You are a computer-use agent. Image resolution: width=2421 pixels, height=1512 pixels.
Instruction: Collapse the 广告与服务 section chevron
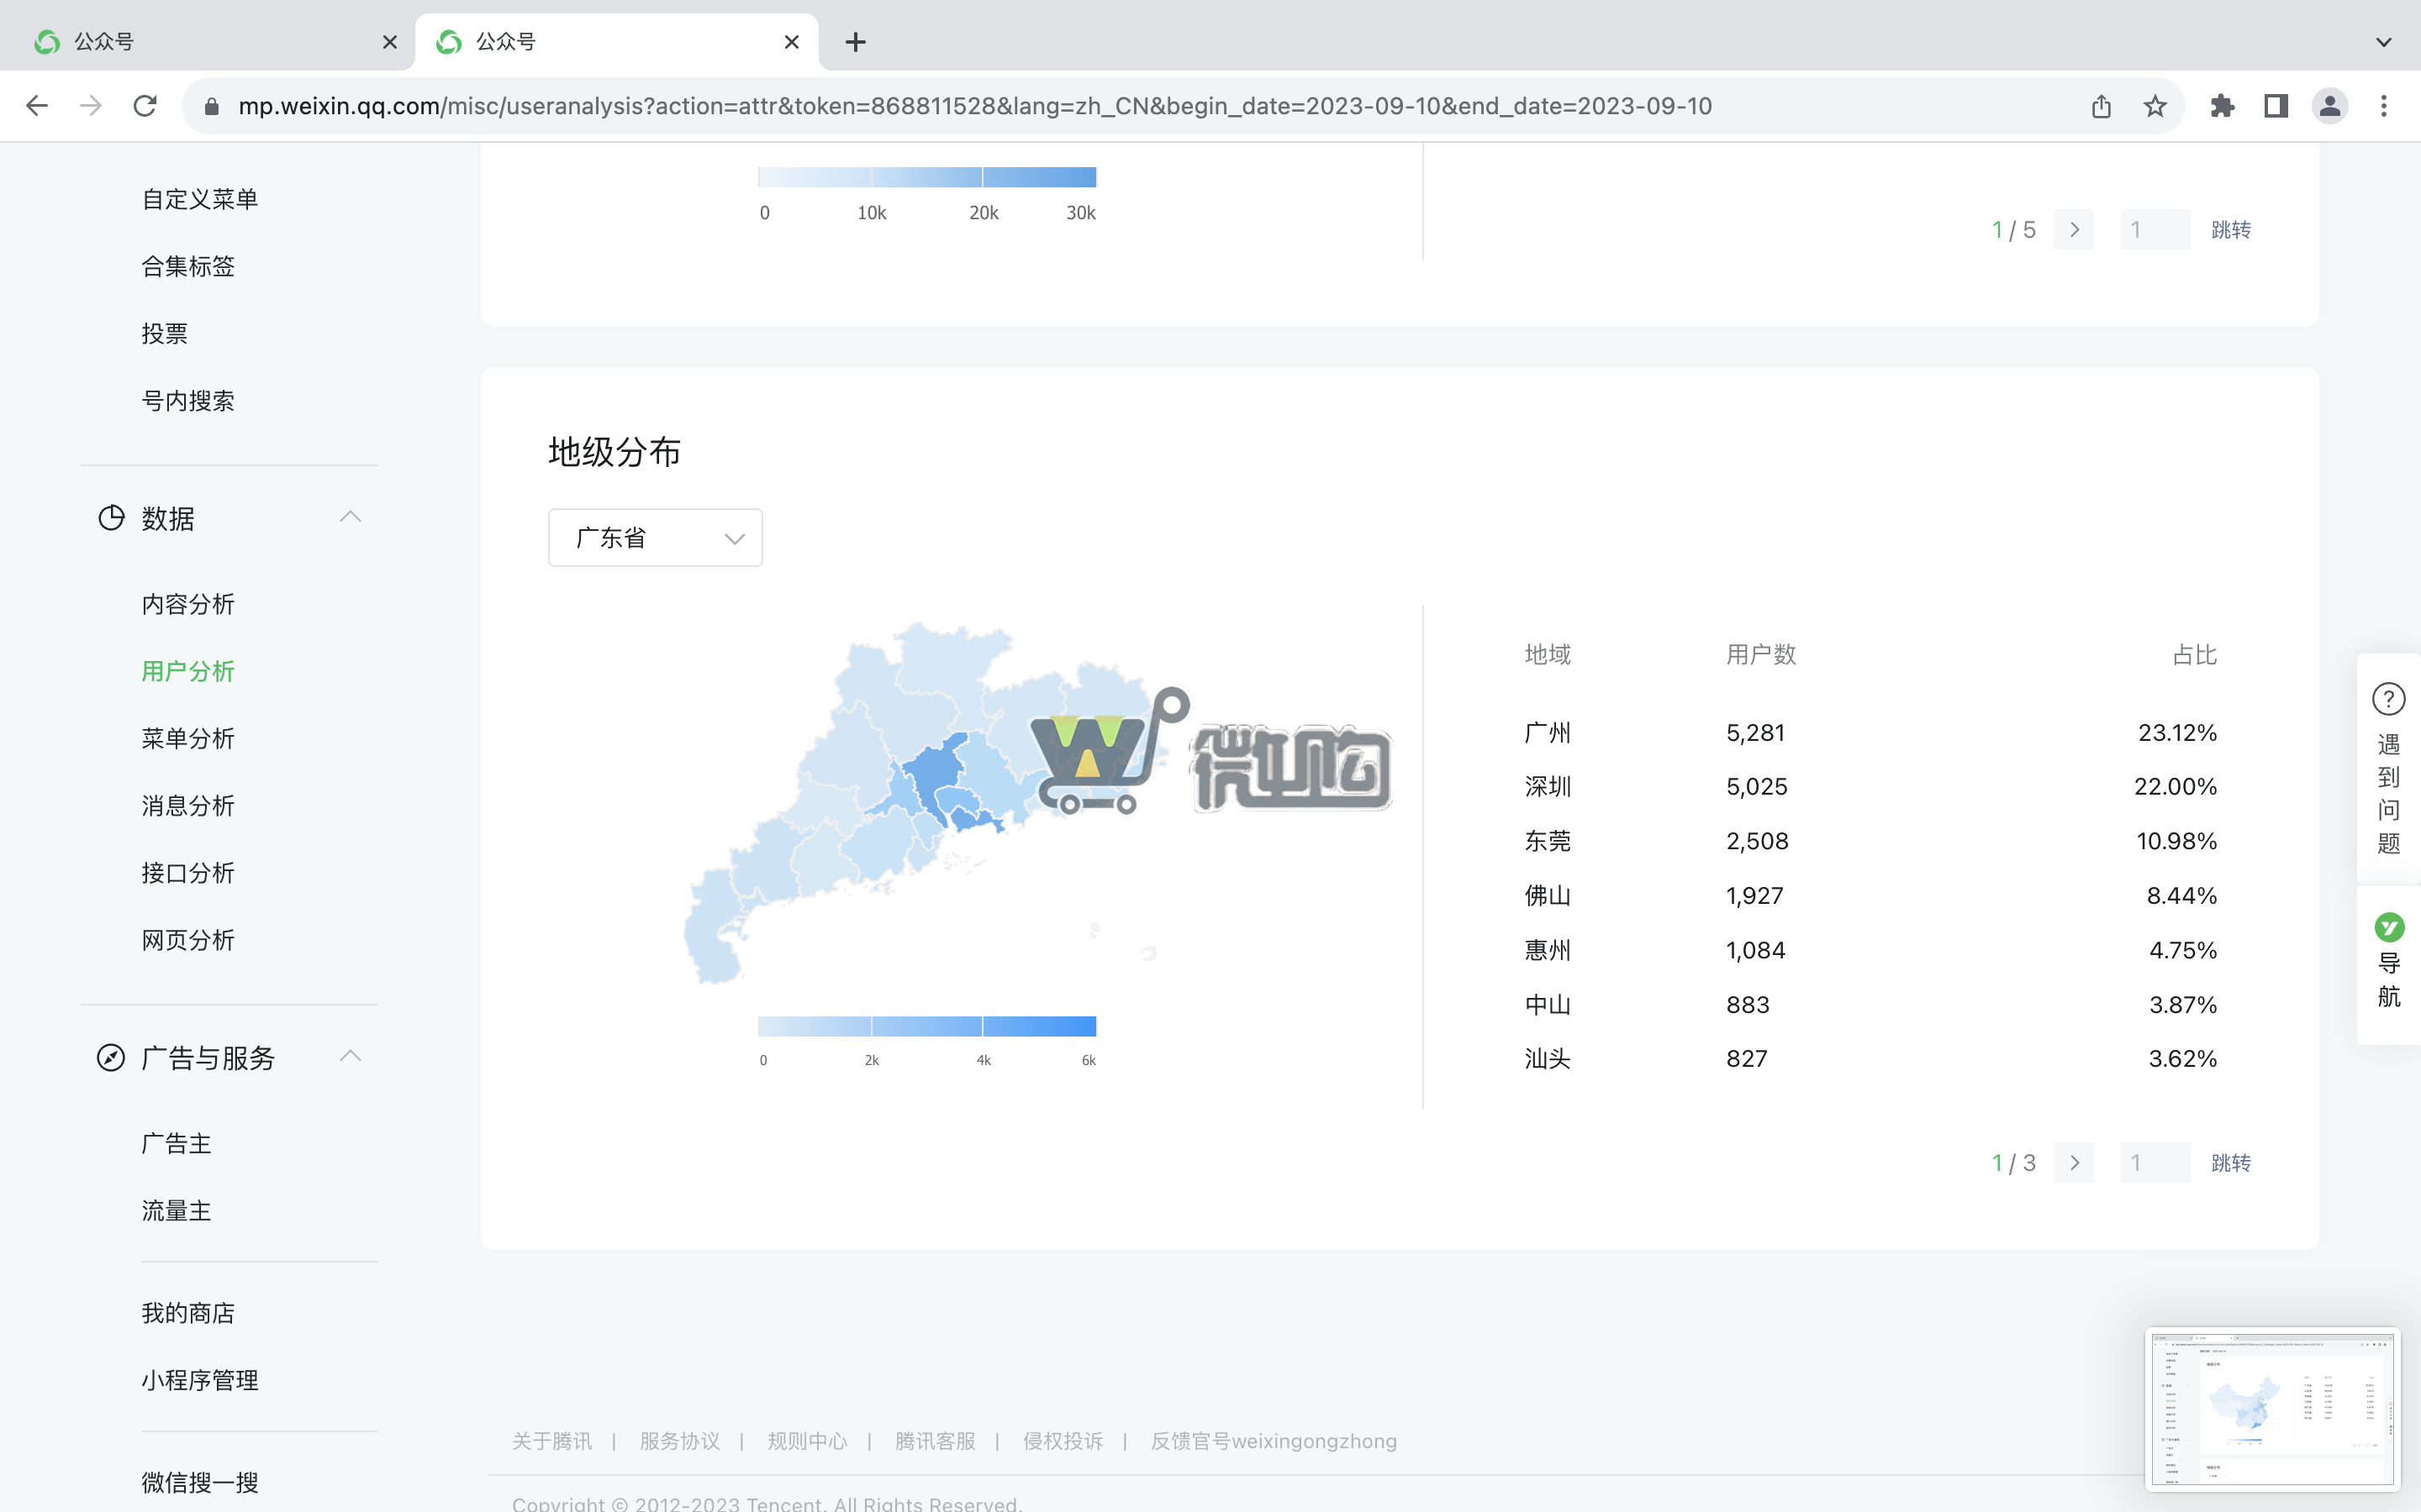click(x=351, y=1055)
